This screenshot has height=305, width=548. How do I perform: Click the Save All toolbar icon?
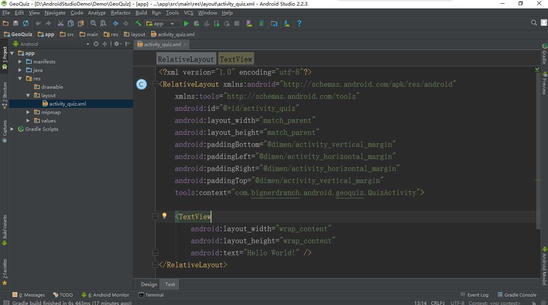(16, 24)
